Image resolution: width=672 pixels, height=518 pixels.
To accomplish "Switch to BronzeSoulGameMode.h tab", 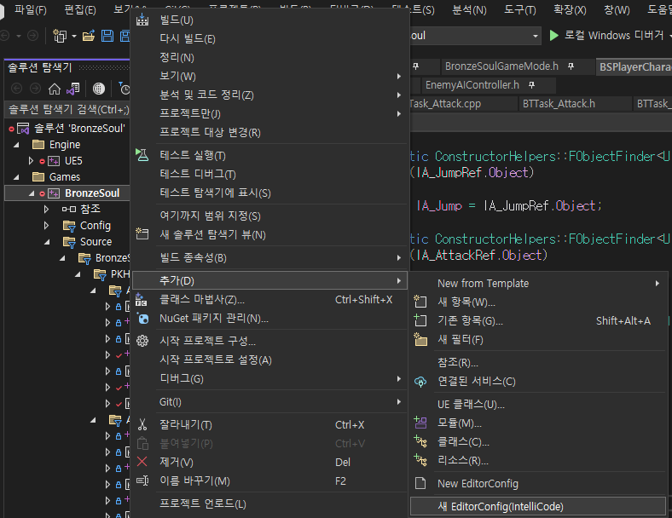I will coord(501,66).
